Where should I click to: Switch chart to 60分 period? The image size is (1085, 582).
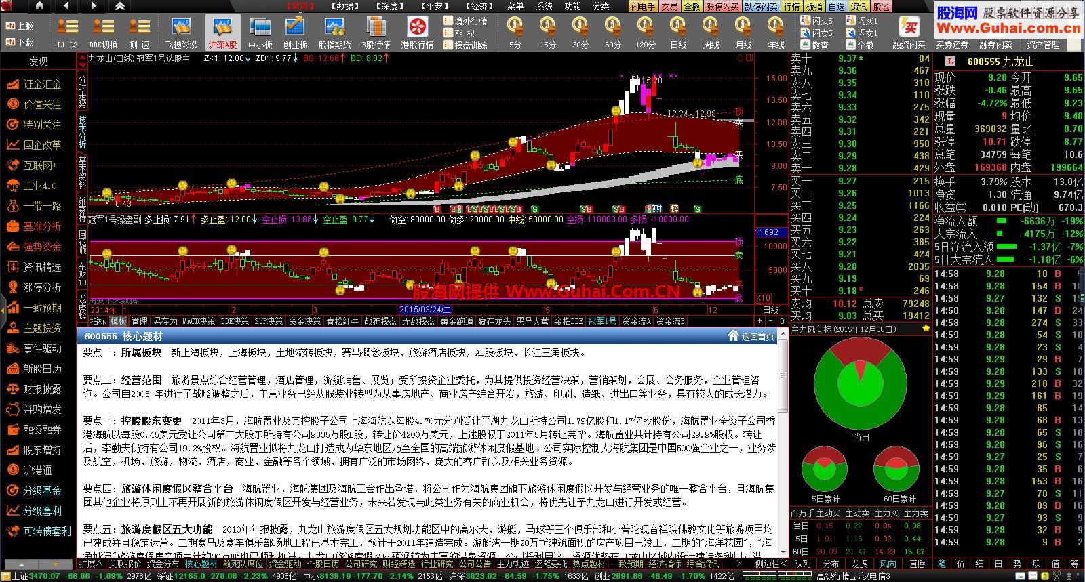[613, 33]
